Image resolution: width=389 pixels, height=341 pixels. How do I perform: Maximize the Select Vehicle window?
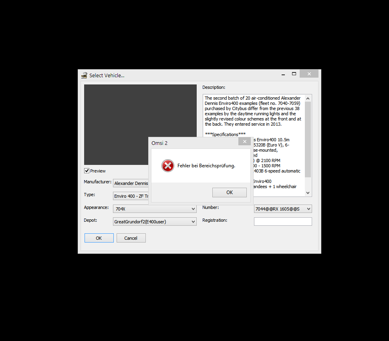click(294, 74)
